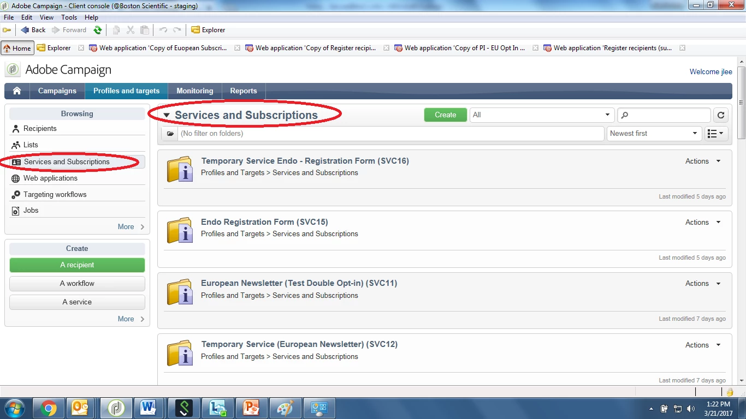
Task: Show hidden system tray icons
Action: 651,409
